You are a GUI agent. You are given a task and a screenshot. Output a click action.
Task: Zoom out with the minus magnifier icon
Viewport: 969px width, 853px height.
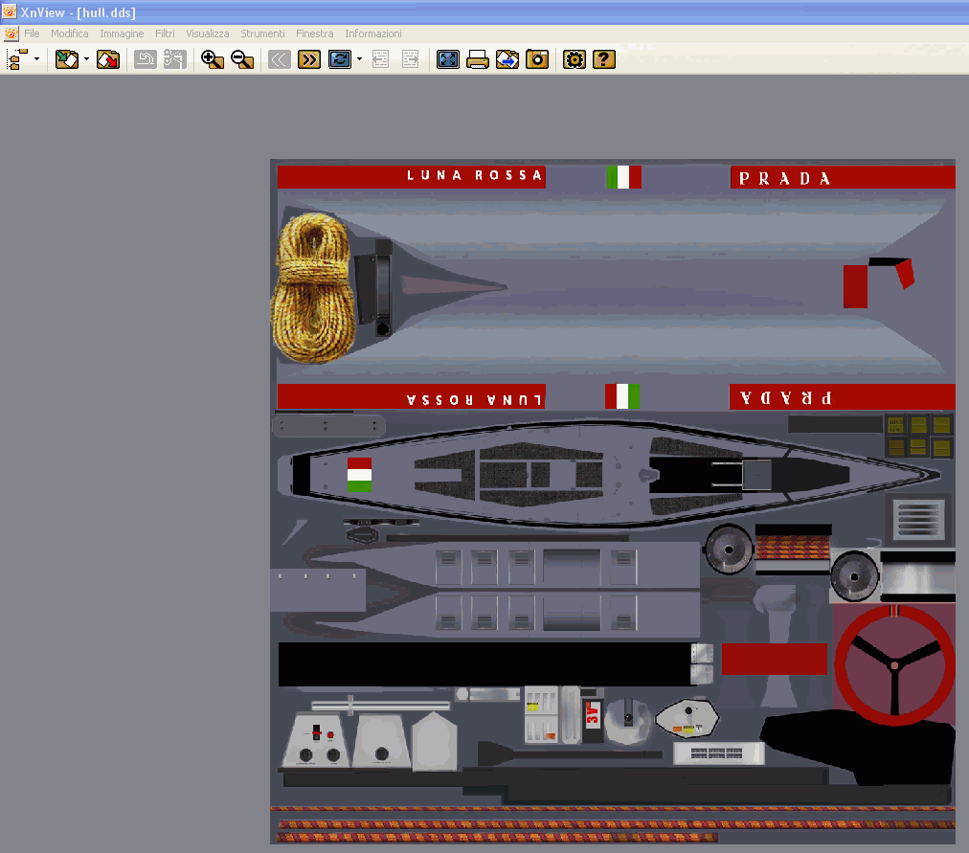point(242,59)
